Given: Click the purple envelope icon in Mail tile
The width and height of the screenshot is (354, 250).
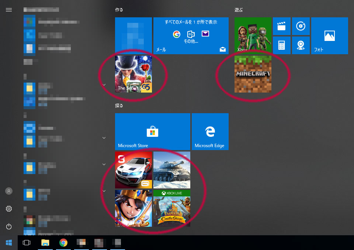Looking at the screenshot, I should point(205,34).
